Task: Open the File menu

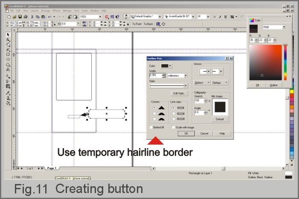Action: (x=12, y=11)
